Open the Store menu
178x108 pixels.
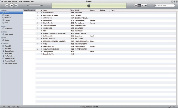20,2
